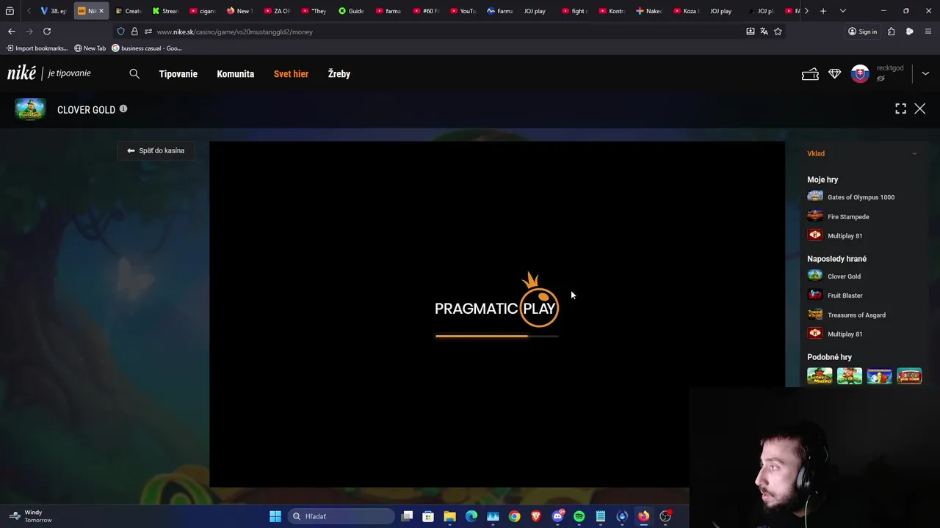The height and width of the screenshot is (528, 940).
Task: Open the Žreby menu
Action: (339, 74)
